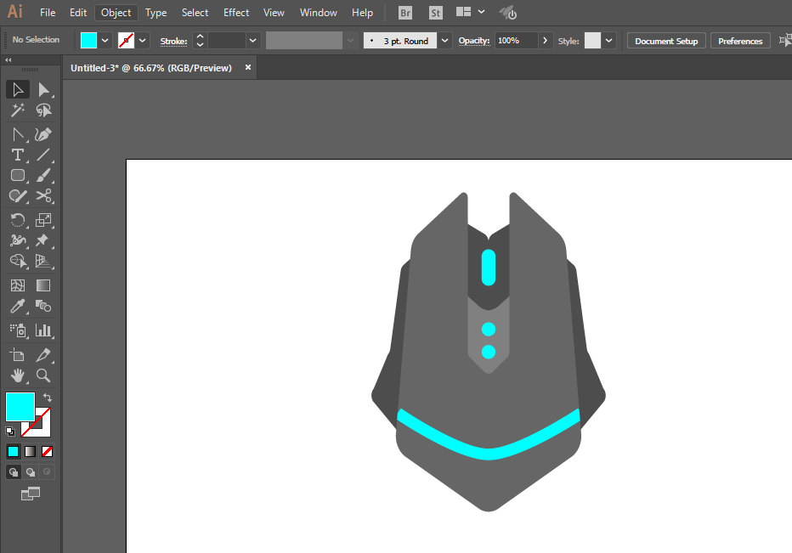Click the cyan Fill swatch in toolbox

click(x=20, y=407)
